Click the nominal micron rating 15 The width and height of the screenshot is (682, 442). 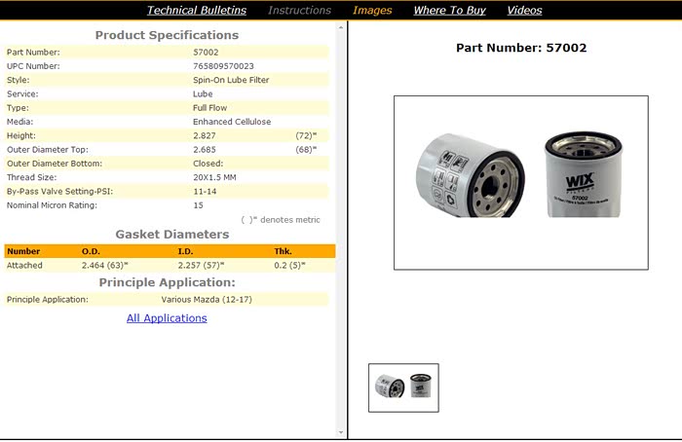click(x=199, y=205)
